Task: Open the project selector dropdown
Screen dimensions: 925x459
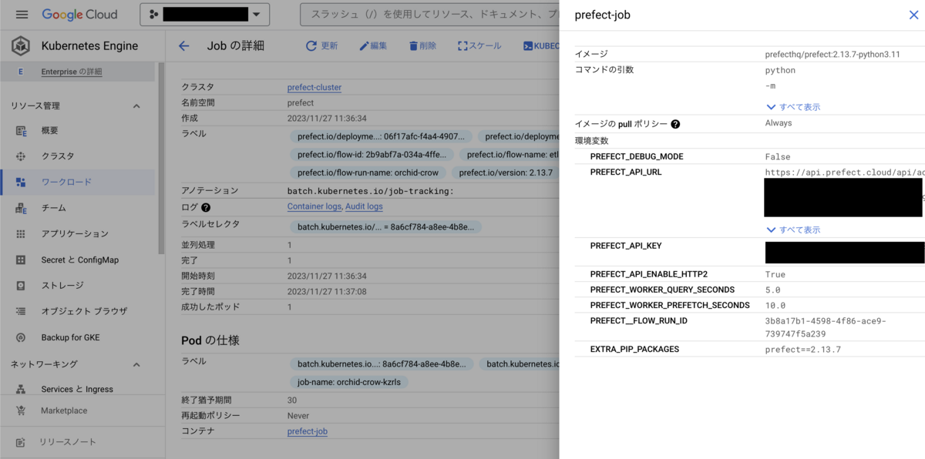Action: click(204, 15)
